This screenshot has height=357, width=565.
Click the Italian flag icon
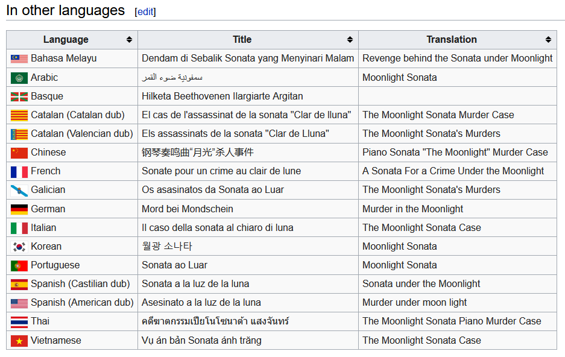coord(19,227)
